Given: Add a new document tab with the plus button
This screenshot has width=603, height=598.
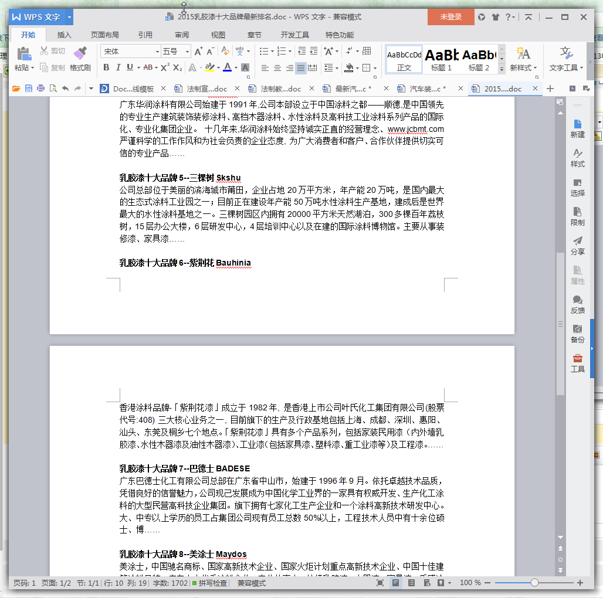Looking at the screenshot, I should point(550,89).
